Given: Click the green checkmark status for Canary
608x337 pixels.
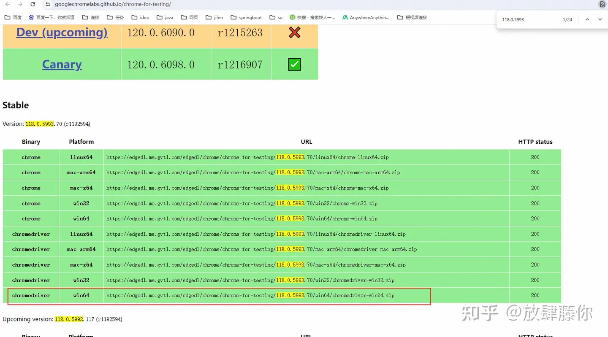Looking at the screenshot, I should (294, 65).
